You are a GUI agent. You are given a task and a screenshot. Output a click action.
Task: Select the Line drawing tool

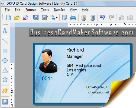tap(5, 41)
